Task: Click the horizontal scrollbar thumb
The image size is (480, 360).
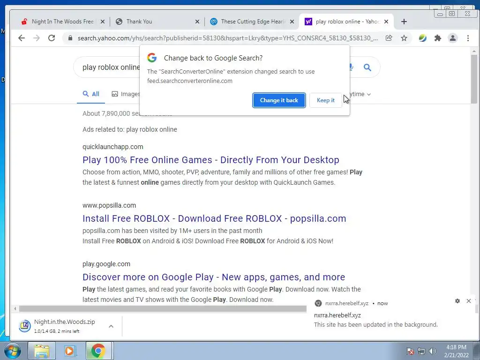Action: click(x=163, y=308)
